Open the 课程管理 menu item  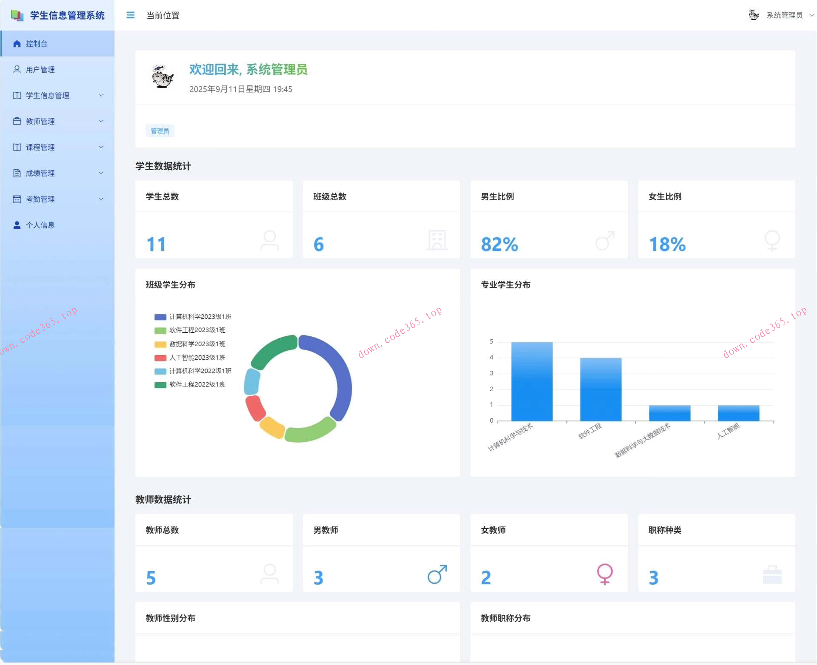point(40,147)
